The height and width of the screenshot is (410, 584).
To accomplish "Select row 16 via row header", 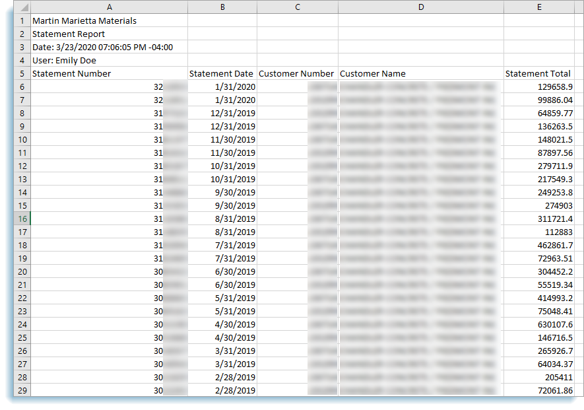I will point(22,219).
